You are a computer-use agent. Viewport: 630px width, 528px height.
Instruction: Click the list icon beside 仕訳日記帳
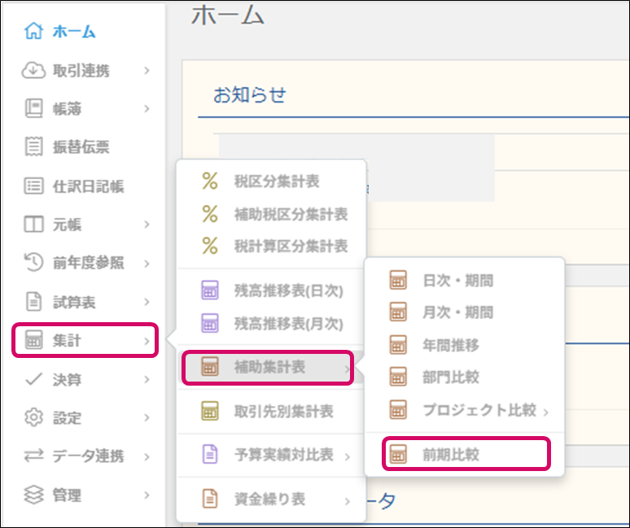point(33,186)
